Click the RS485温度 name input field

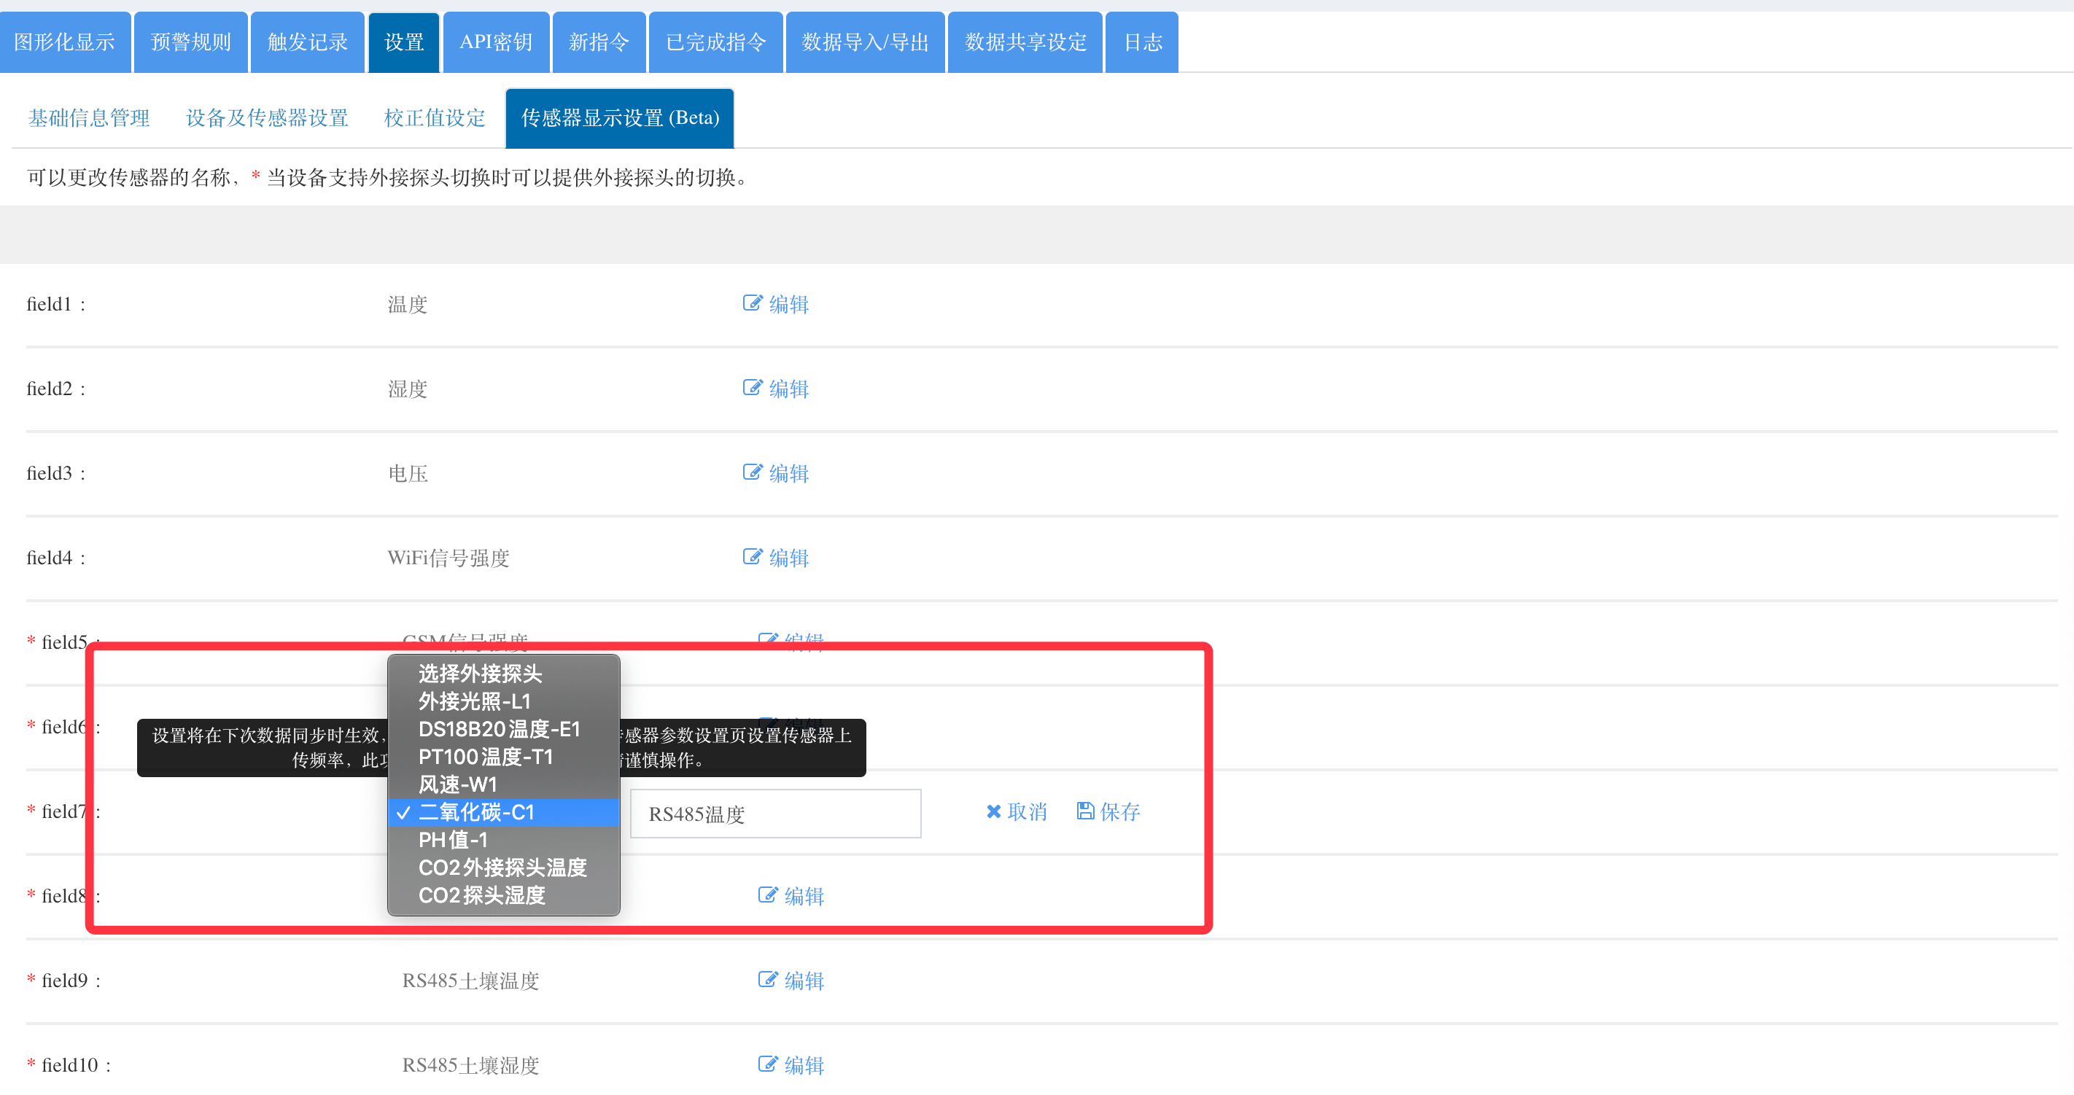pos(775,814)
